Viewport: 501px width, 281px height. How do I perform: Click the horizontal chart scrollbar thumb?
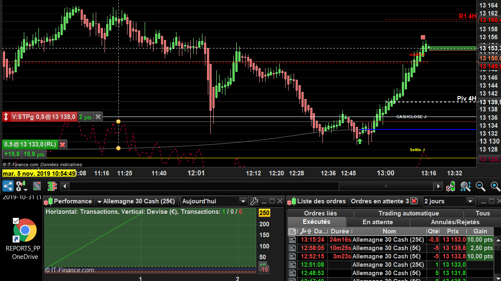click(386, 186)
